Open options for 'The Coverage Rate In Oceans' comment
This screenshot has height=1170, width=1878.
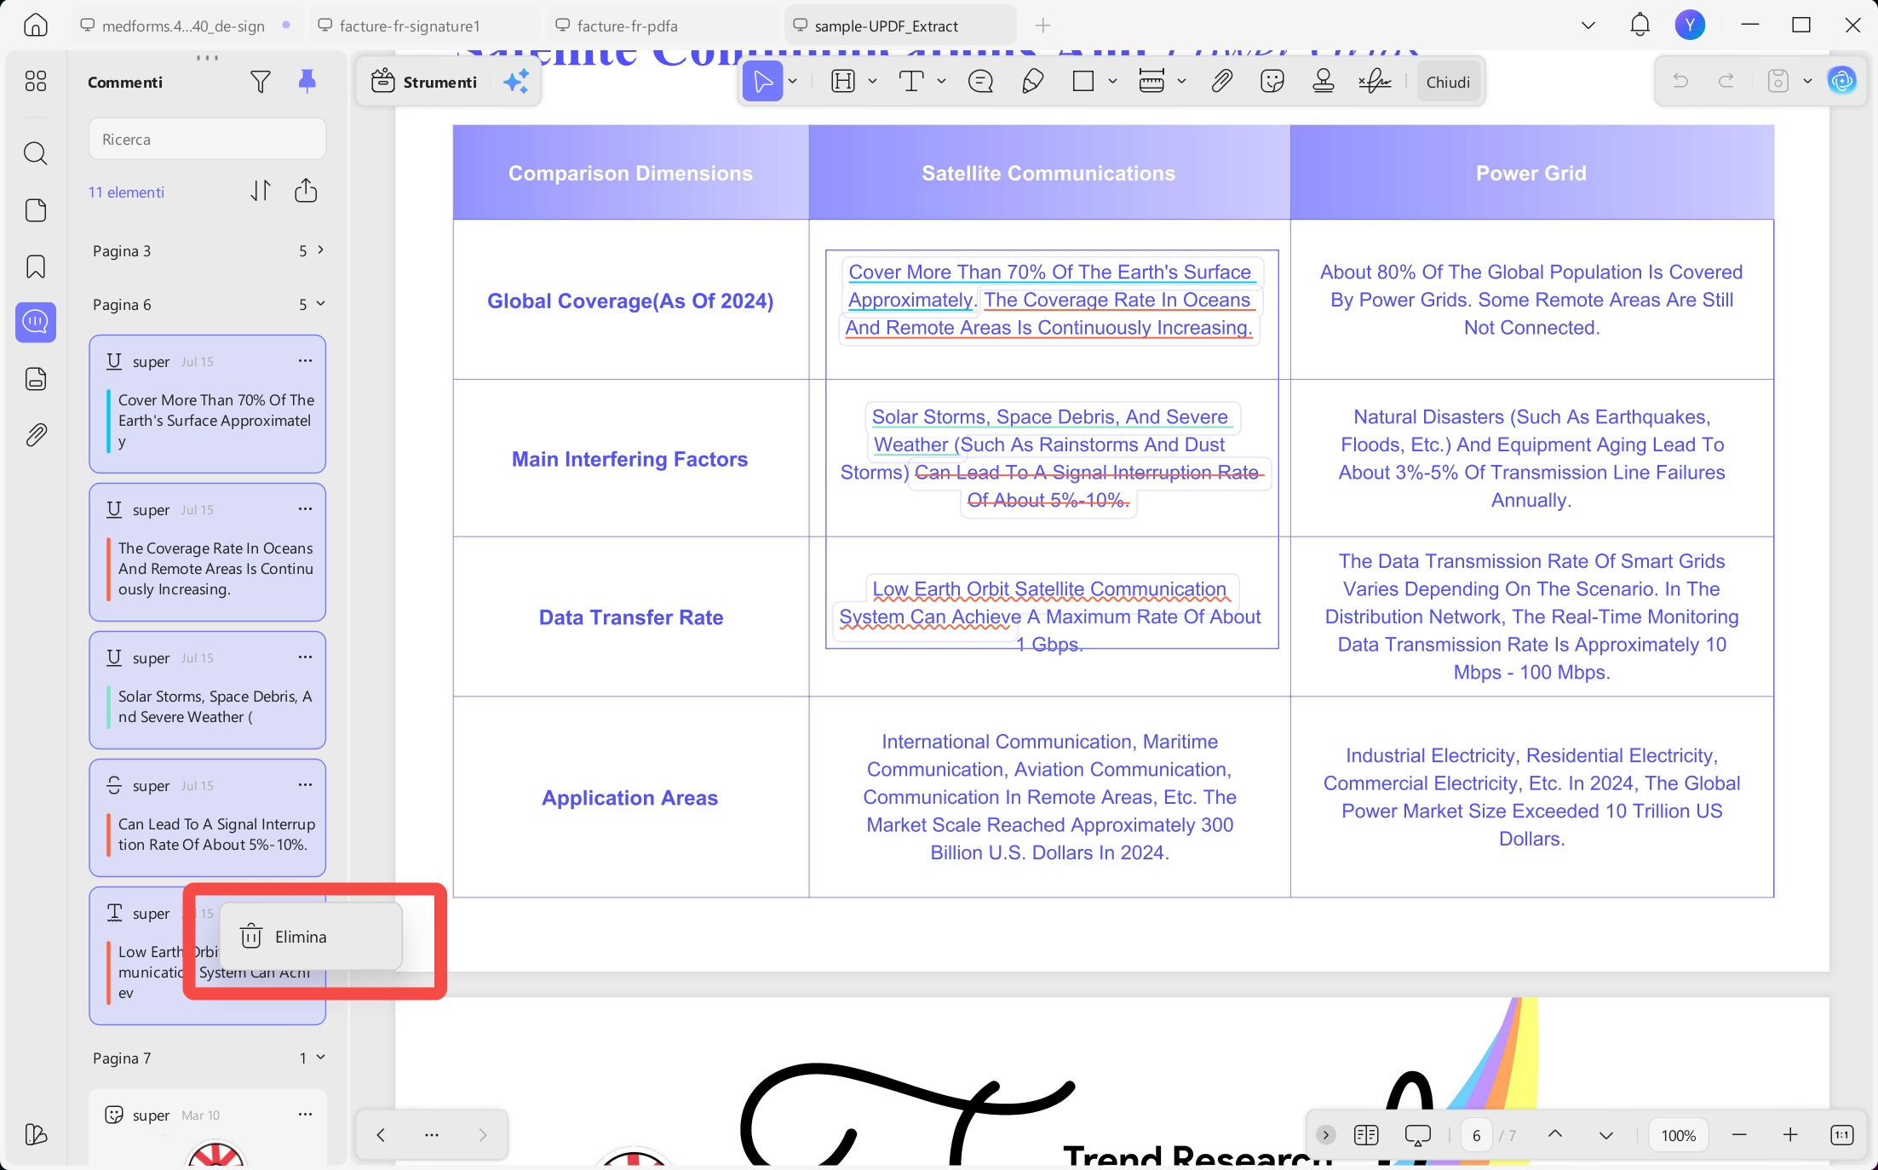click(305, 509)
